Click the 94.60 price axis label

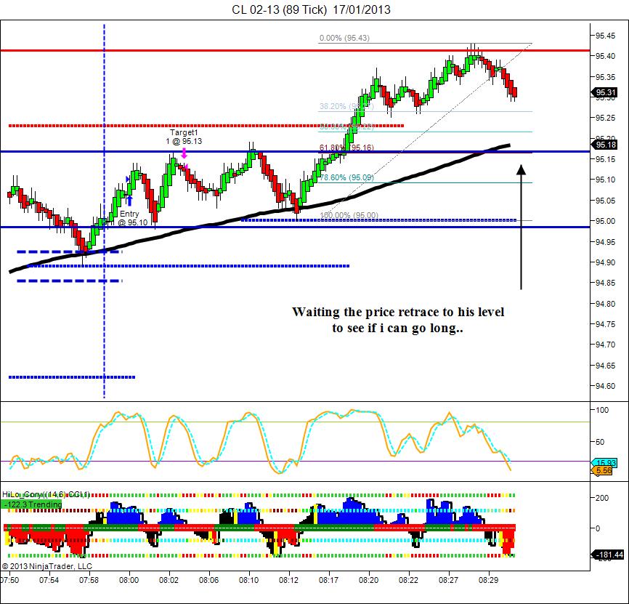[x=605, y=386]
